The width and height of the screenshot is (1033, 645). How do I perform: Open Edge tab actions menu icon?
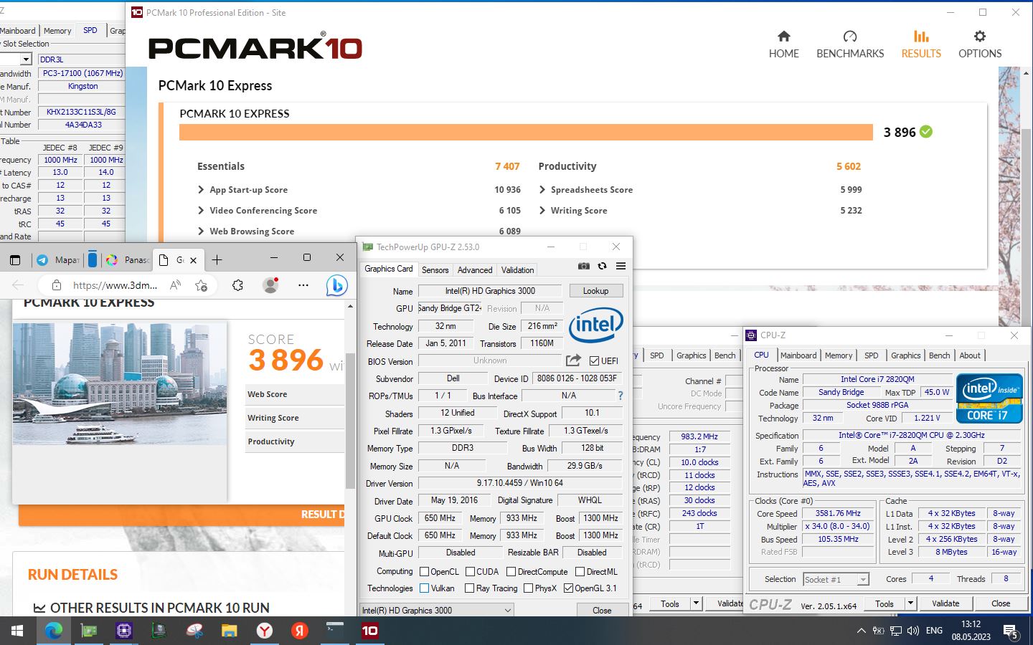click(x=15, y=259)
